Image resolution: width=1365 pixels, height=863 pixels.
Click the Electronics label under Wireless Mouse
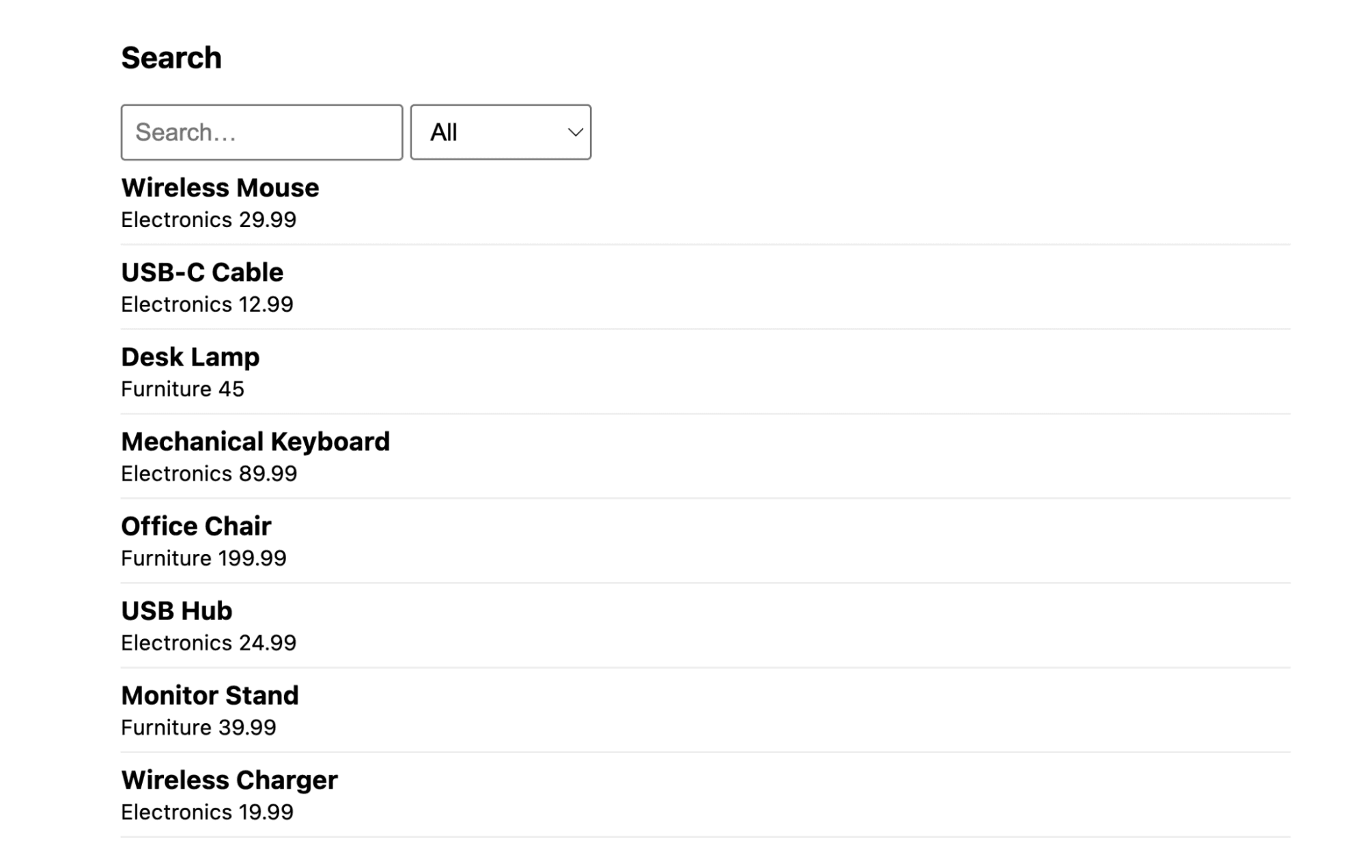[179, 220]
